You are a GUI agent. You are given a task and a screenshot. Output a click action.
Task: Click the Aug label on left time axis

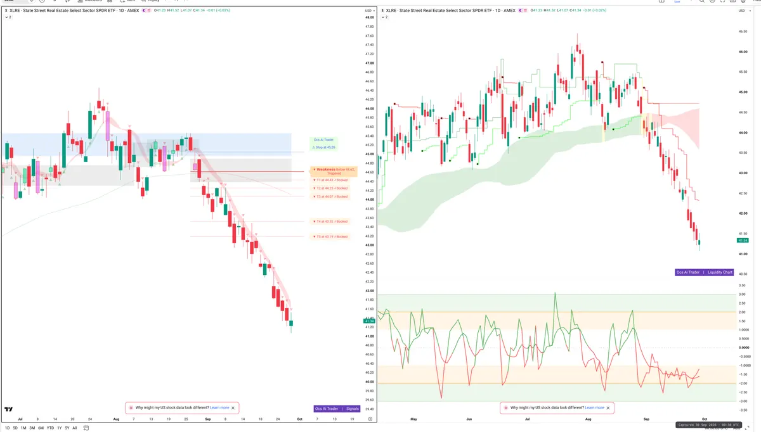116,419
